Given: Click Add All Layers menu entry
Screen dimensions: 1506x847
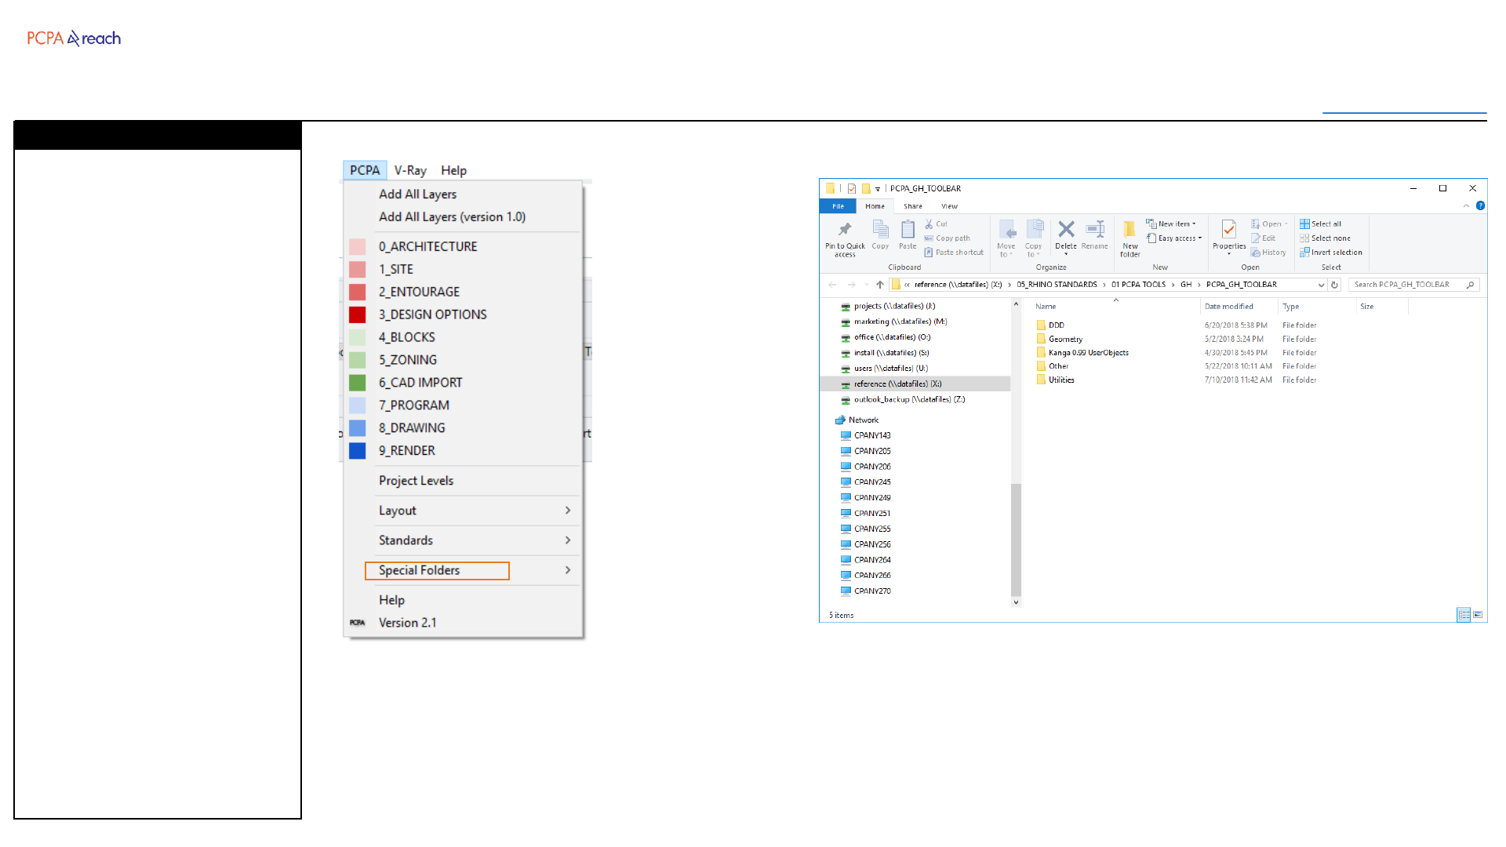Looking at the screenshot, I should [417, 194].
